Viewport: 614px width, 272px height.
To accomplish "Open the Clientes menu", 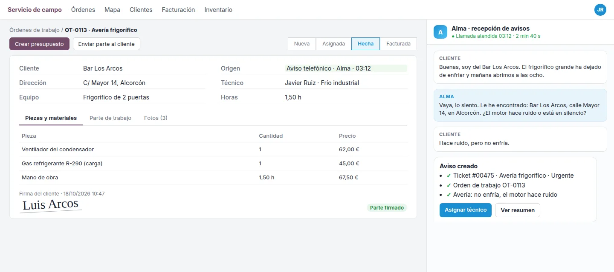I will (141, 10).
